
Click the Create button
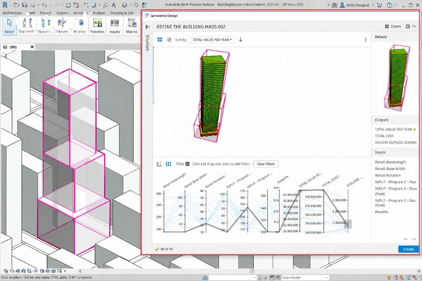408,249
